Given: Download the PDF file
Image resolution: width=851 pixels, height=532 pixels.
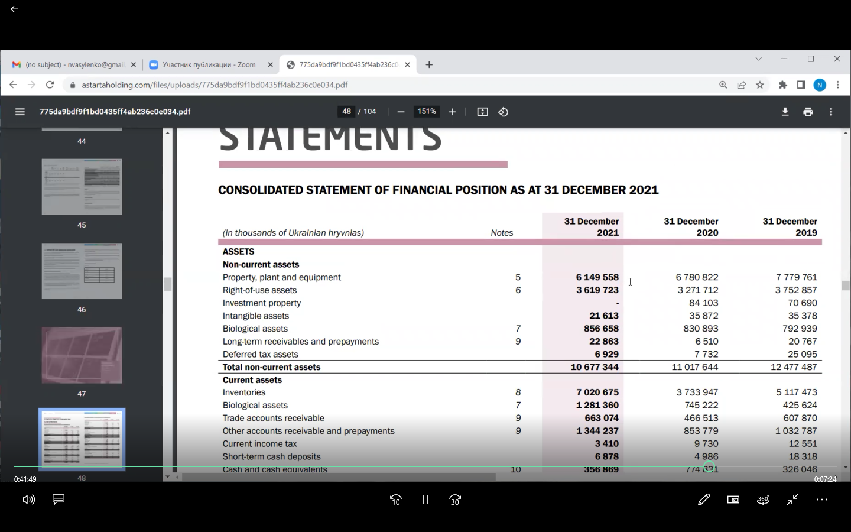Looking at the screenshot, I should tap(785, 112).
